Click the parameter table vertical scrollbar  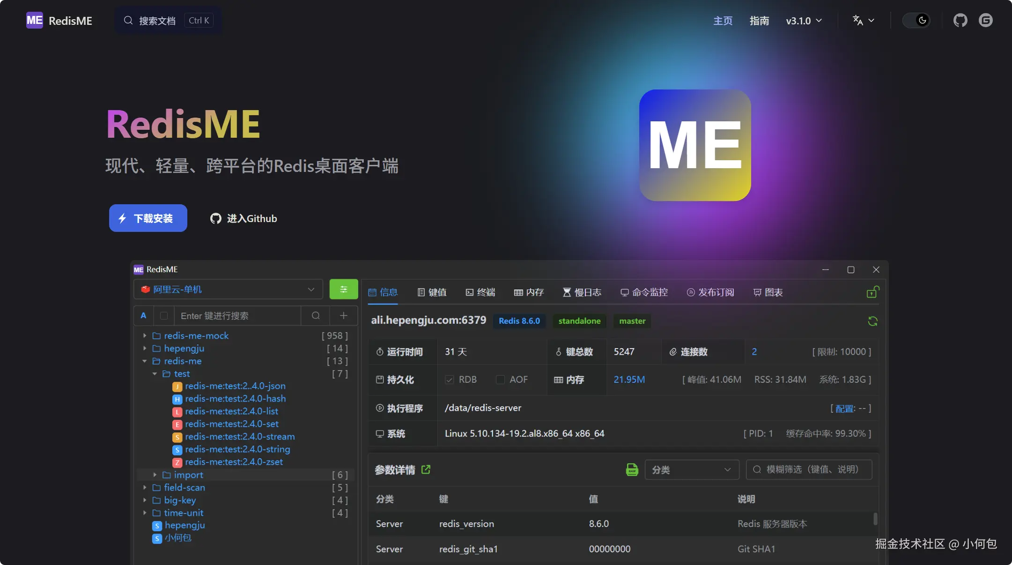click(875, 519)
